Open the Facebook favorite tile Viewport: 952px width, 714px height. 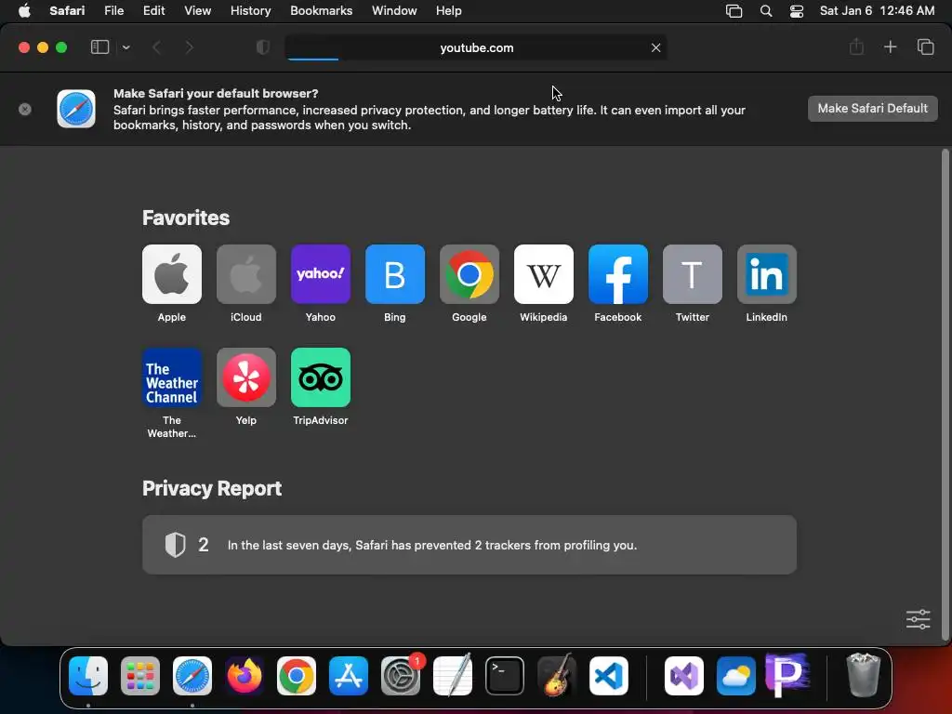click(x=618, y=274)
